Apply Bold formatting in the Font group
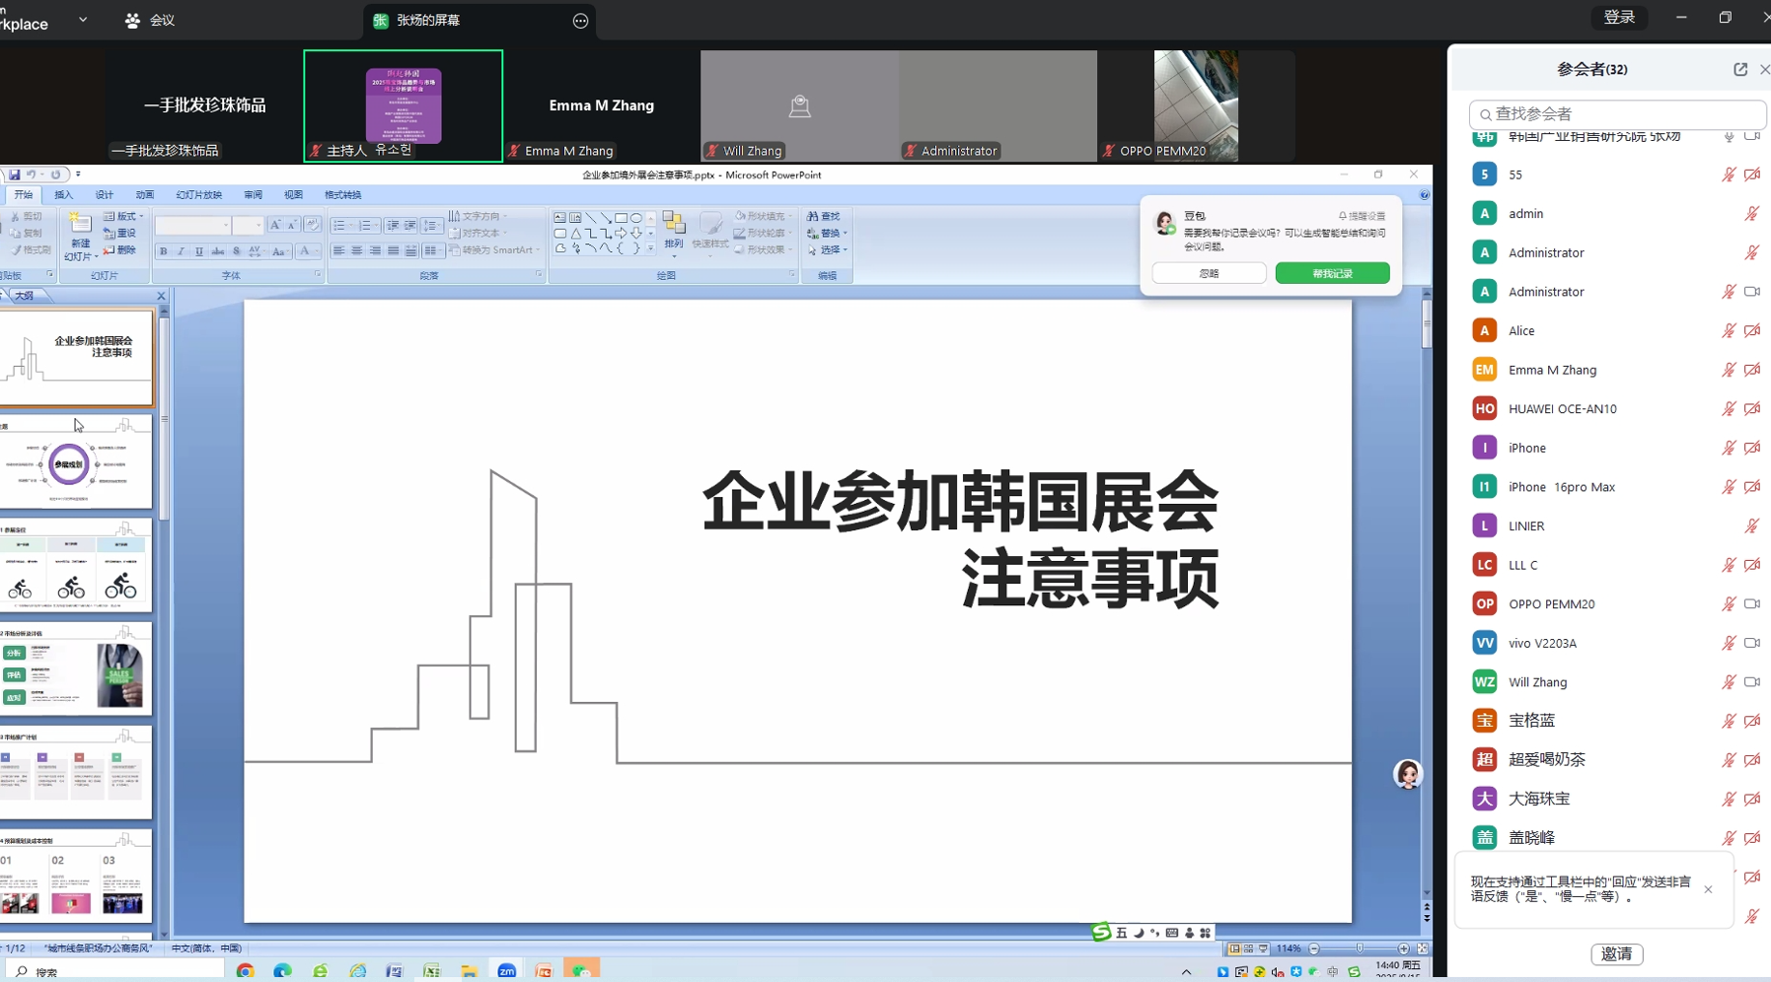The image size is (1771, 982). coord(163,252)
